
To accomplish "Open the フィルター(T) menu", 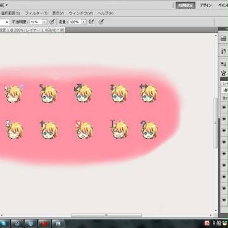I will (36, 13).
